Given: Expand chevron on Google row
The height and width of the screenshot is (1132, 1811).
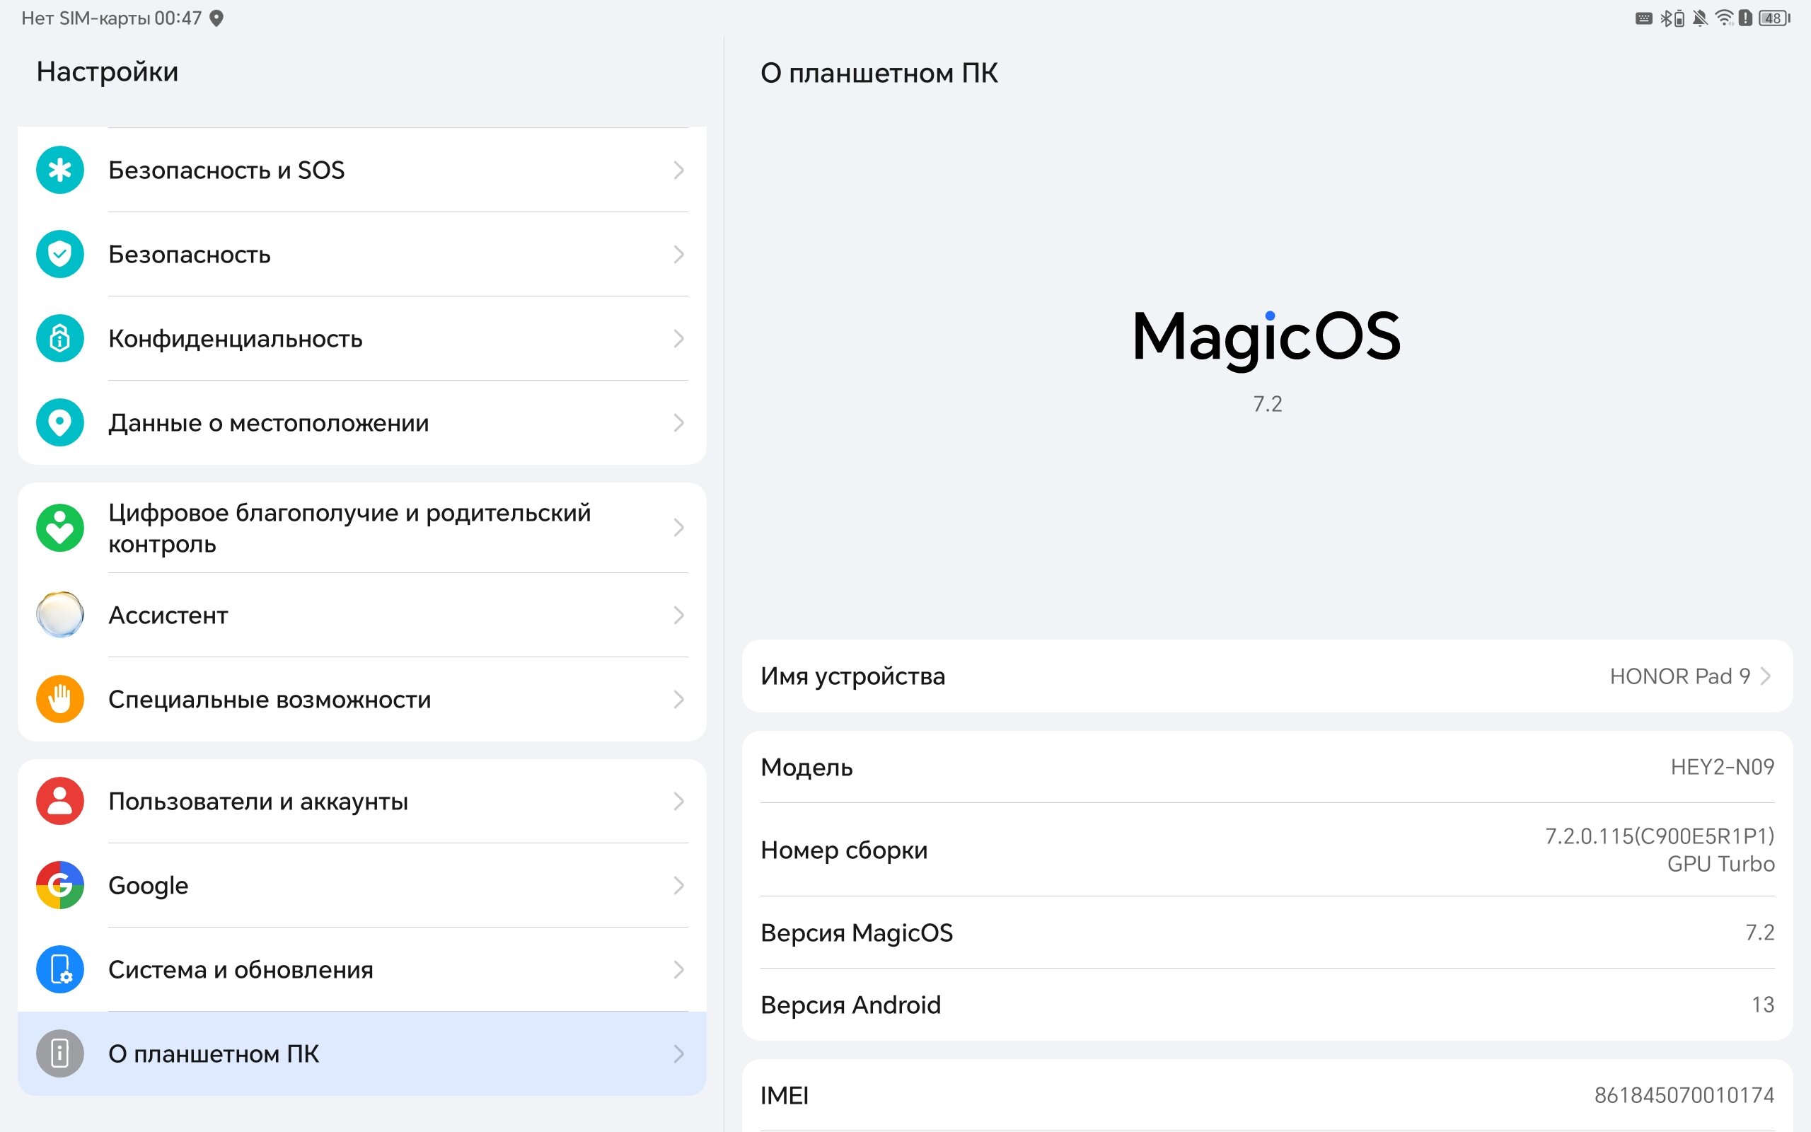Looking at the screenshot, I should point(678,885).
